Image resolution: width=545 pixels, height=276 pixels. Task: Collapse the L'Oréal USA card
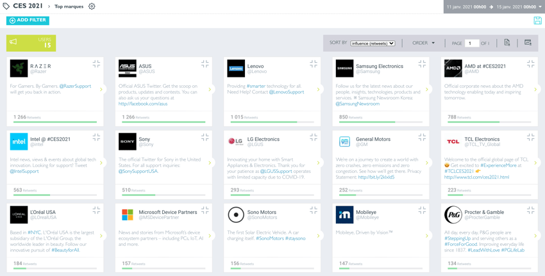[96, 210]
